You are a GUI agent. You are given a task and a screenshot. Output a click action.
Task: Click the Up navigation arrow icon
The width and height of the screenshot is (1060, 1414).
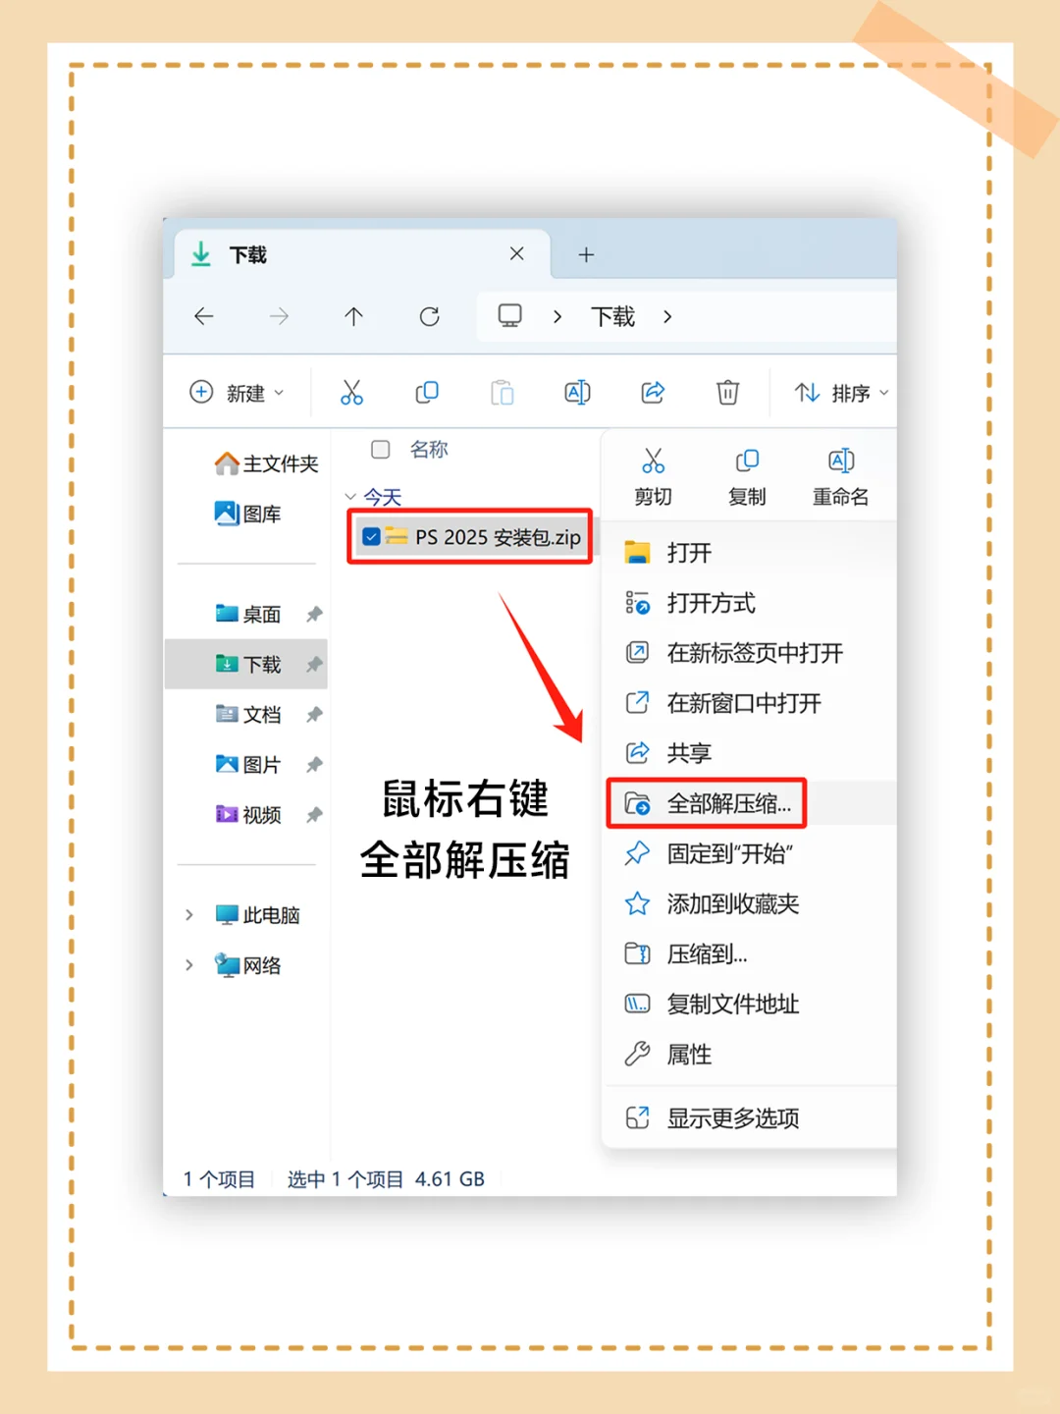(353, 316)
